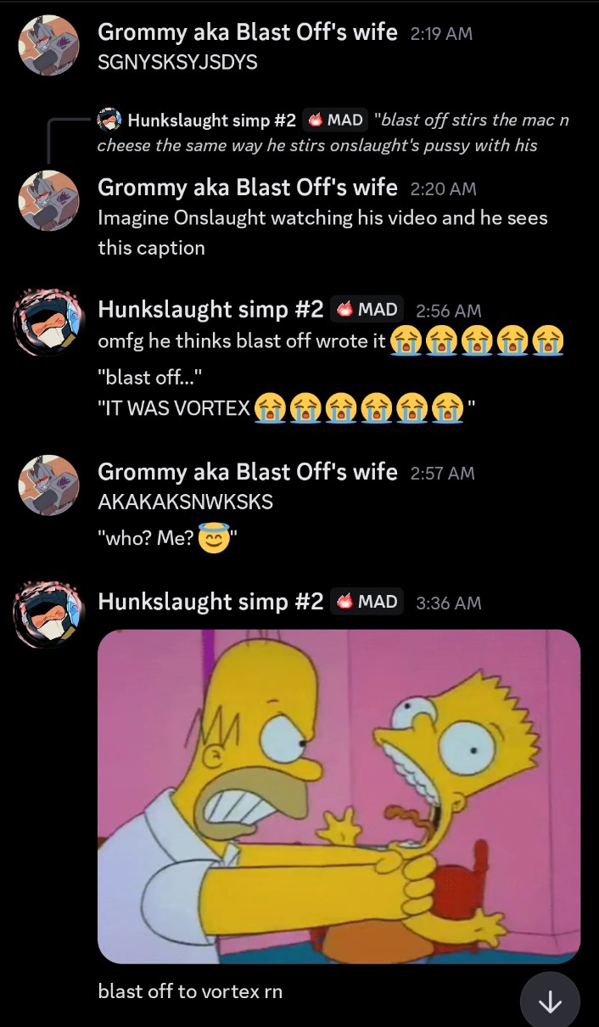Tap Grommy's avatar beside the 2:57 AM message
The width and height of the screenshot is (599, 1027).
[49, 485]
